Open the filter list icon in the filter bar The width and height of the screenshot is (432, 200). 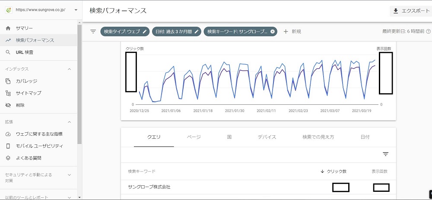[x=93, y=31]
